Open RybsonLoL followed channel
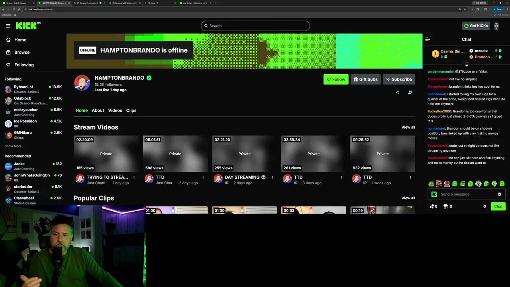This screenshot has width=510, height=287. point(33,89)
